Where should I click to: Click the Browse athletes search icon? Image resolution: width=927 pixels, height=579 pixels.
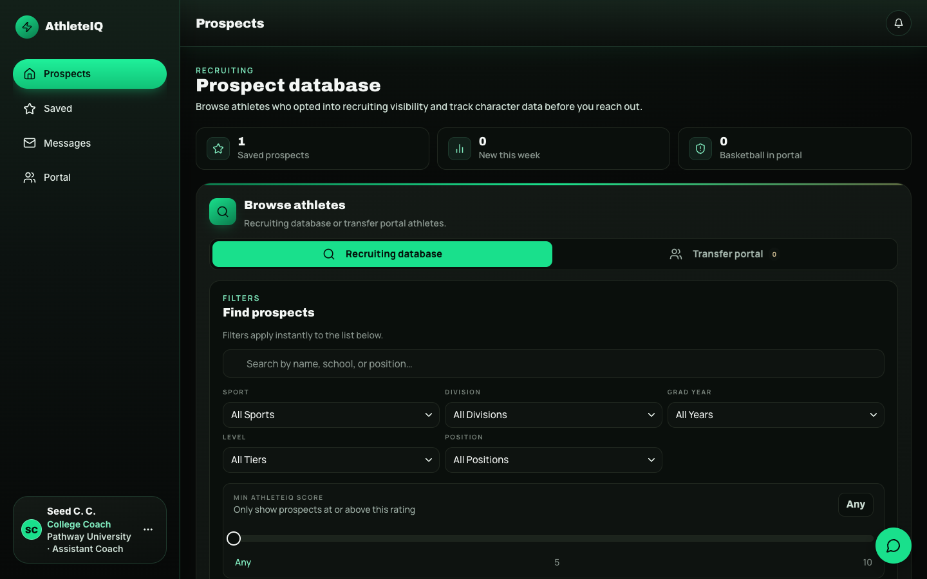coord(223,212)
